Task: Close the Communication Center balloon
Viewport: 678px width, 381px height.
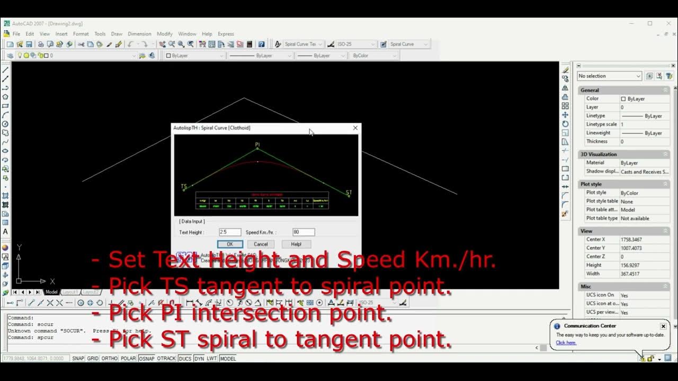Action: pos(663,326)
